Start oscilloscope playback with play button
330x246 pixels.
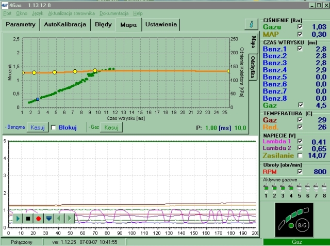[x=18, y=219]
